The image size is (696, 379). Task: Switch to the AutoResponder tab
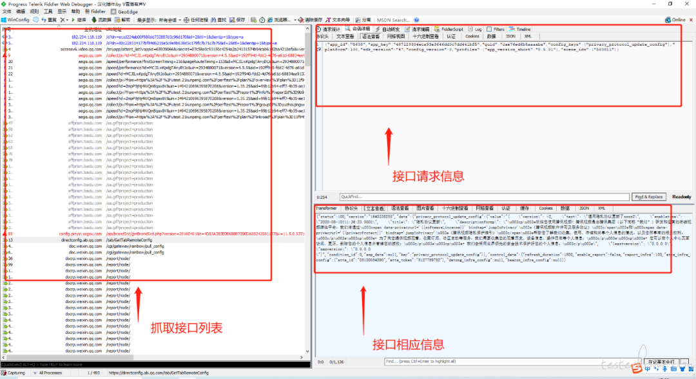[387, 29]
